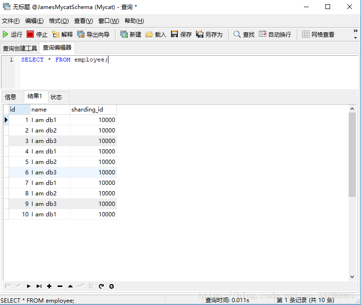The height and width of the screenshot is (305, 361).
Task: Refresh results using the bottom refresh icon
Action: pos(101,286)
